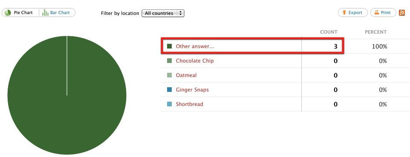The height and width of the screenshot is (157, 410).
Task: Open the Chocolate Chip answer link
Action: [x=195, y=61]
